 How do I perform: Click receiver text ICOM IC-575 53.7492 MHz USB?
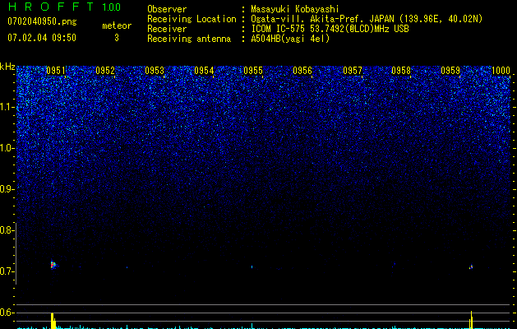coord(330,29)
